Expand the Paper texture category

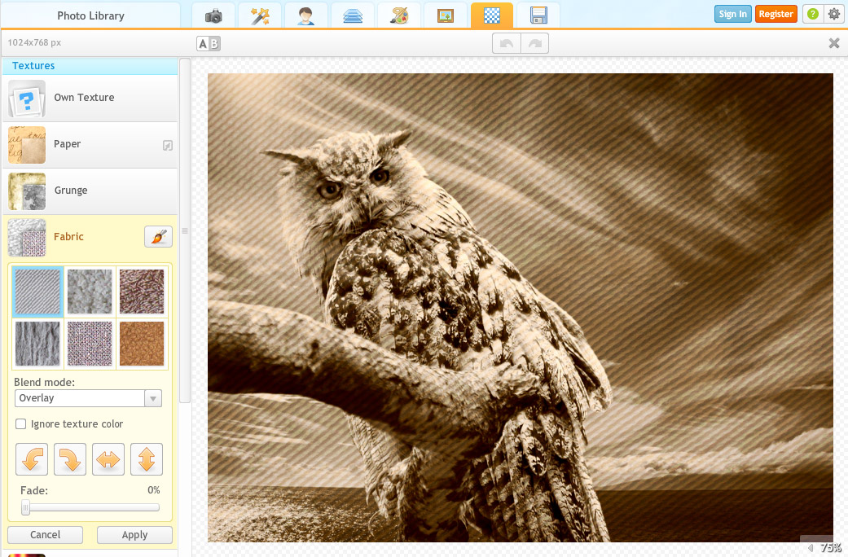[x=90, y=144]
